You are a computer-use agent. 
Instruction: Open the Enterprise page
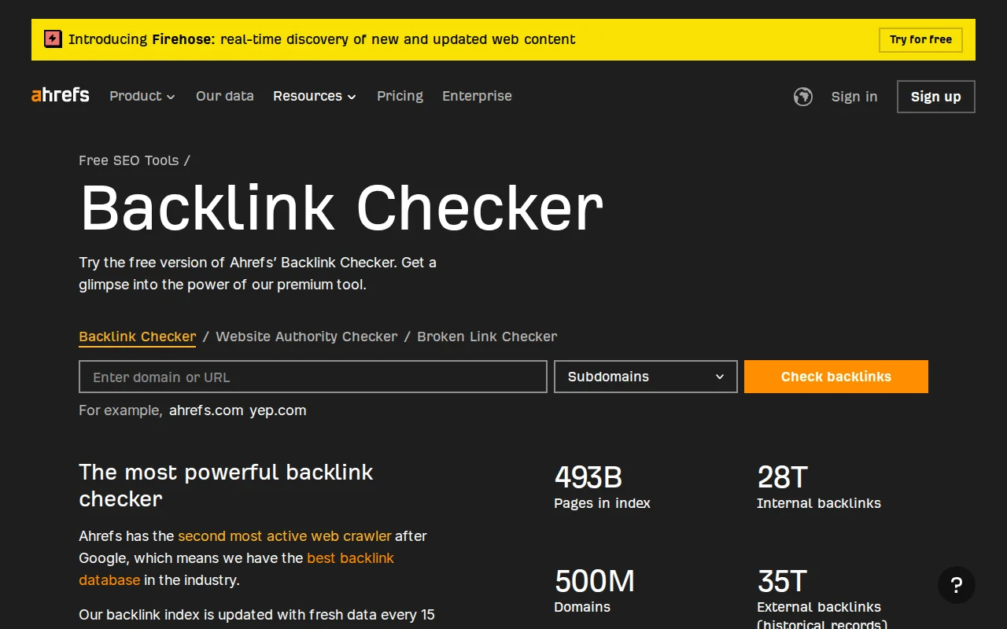pyautogui.click(x=477, y=96)
